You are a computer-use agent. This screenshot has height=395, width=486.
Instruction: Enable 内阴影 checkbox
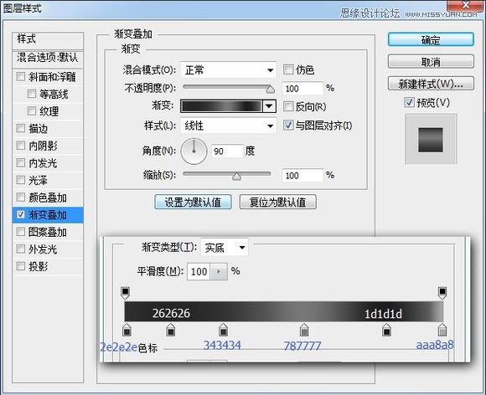click(21, 145)
